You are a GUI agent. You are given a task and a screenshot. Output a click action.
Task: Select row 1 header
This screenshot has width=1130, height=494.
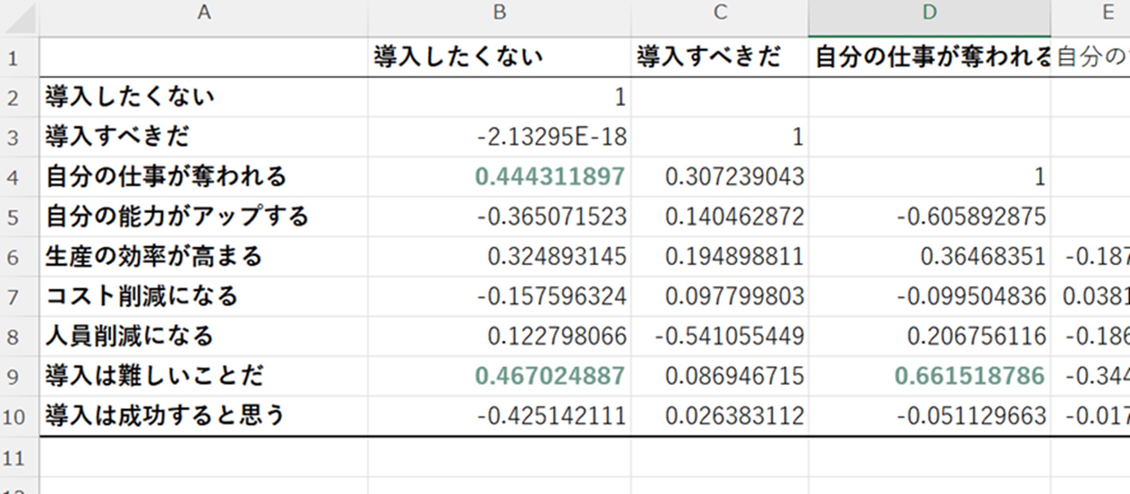point(14,58)
